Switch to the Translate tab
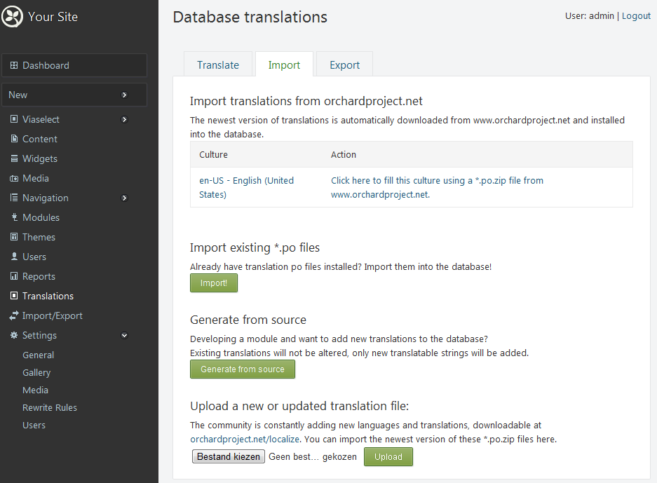The height and width of the screenshot is (483, 657). (x=218, y=64)
